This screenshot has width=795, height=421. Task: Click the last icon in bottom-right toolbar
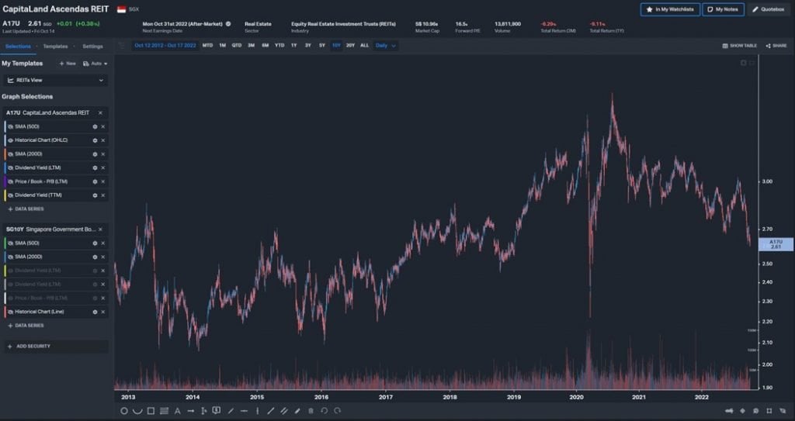(783, 411)
